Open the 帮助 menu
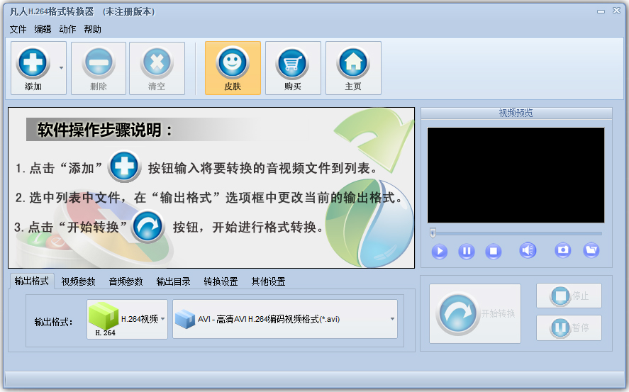Screen dimensions: 629x392 coord(92,29)
